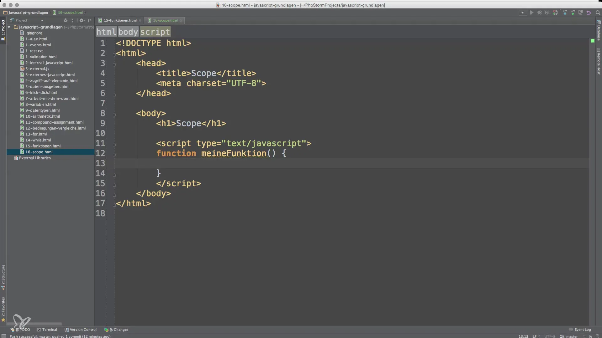Click Scroll from Source crosshair icon

click(x=66, y=20)
